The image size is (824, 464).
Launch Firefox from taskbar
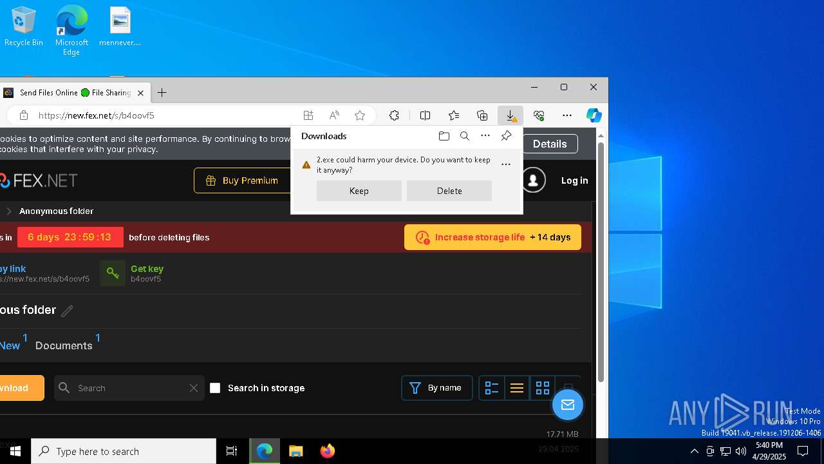(327, 451)
